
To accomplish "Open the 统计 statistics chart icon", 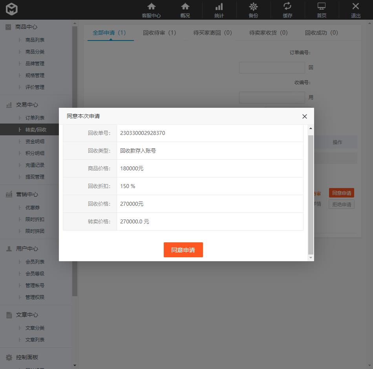I will pyautogui.click(x=219, y=7).
